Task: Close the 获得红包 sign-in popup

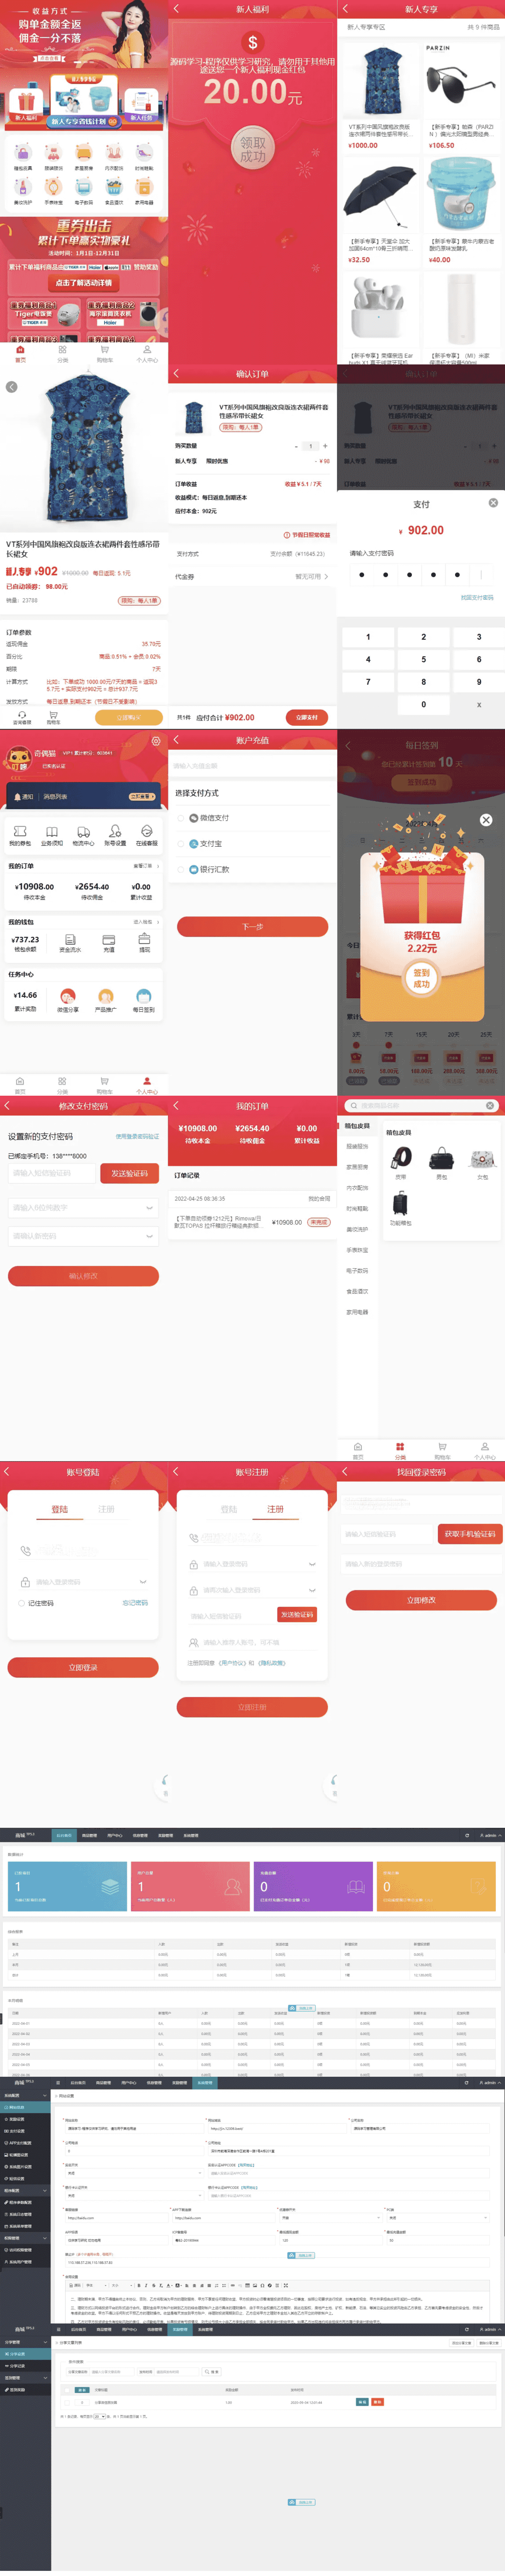Action: pos(485,820)
